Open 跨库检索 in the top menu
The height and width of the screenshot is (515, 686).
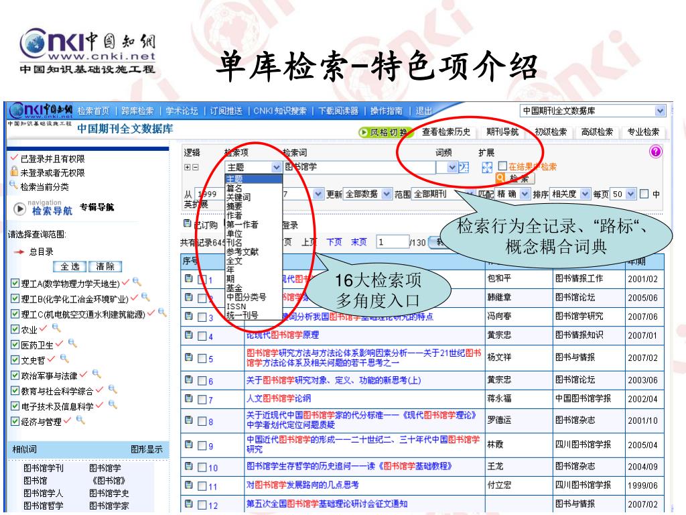coord(137,111)
